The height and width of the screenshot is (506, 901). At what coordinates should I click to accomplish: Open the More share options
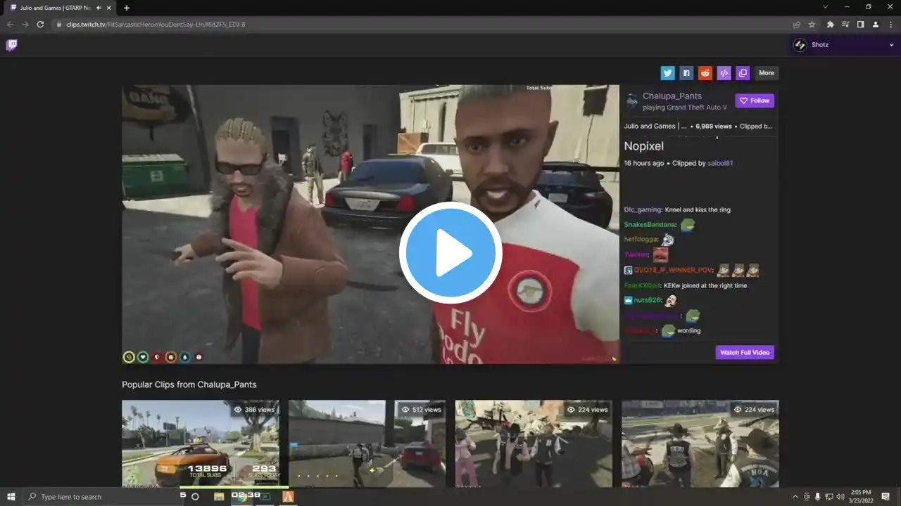click(x=767, y=73)
